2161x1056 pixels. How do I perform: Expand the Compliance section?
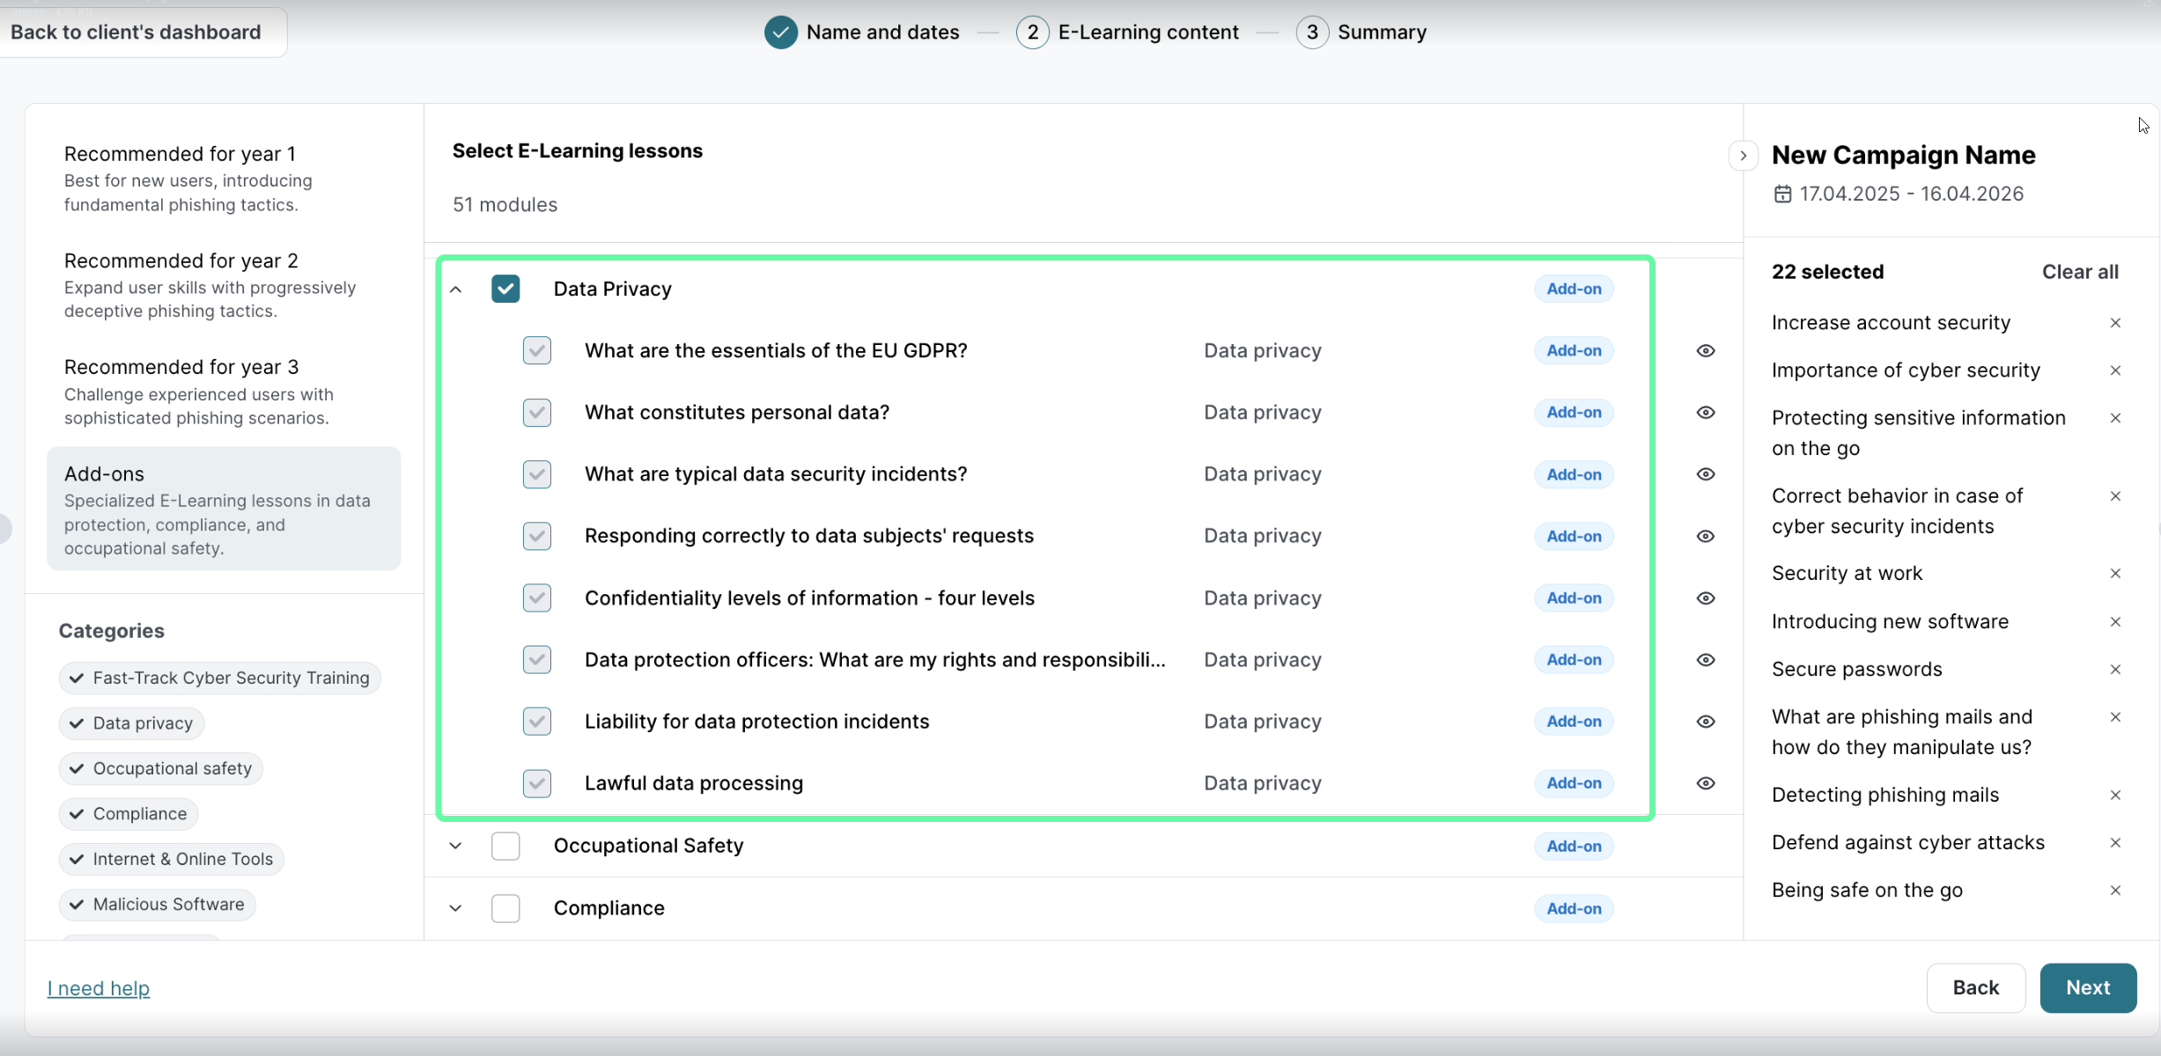455,908
